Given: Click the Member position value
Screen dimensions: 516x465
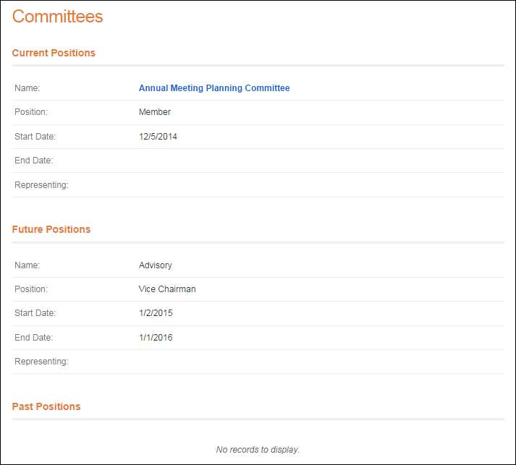Looking at the screenshot, I should [155, 112].
